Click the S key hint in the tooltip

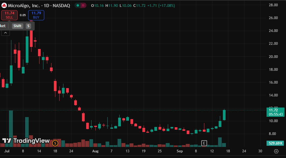(x=28, y=26)
